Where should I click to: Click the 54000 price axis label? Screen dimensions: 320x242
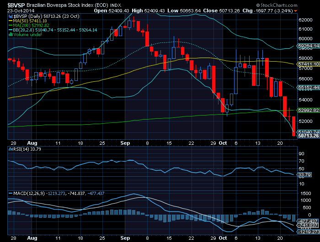coord(305,100)
